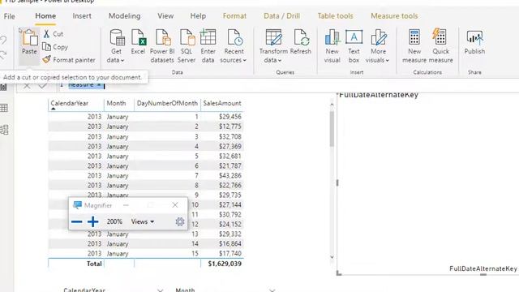
Task: Click table scrollbar up arrow
Action: pos(332,105)
